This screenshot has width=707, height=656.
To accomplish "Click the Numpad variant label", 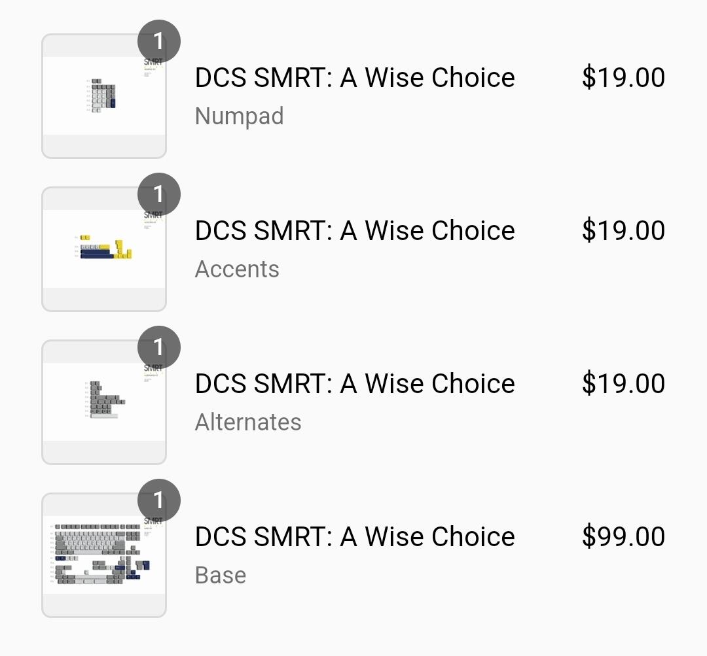I will pyautogui.click(x=240, y=116).
